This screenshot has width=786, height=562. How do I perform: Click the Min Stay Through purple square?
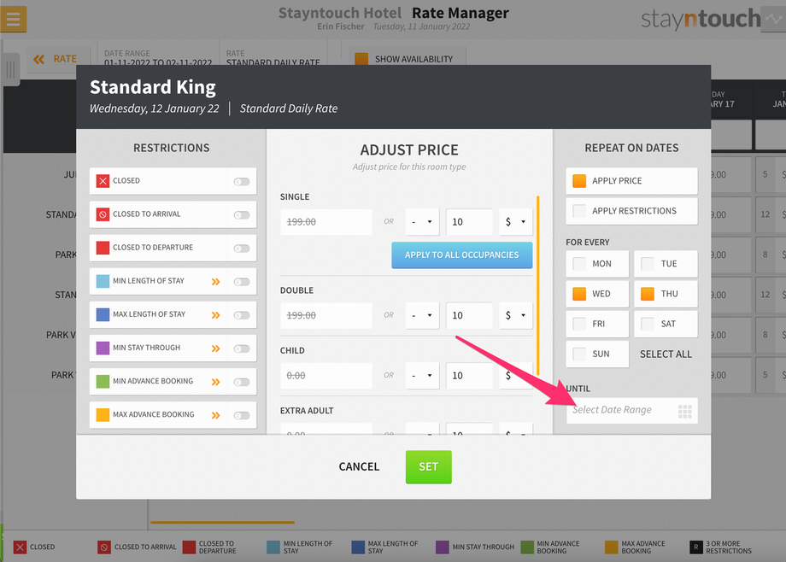coord(103,348)
